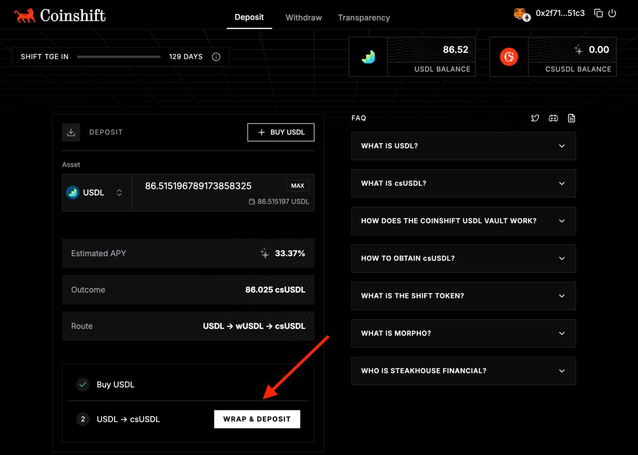Click the 'Asset' field label
Image resolution: width=638 pixels, height=455 pixels.
(71, 165)
